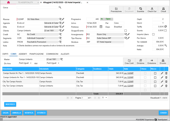Open lookup for Listino field
Image resolution: width=170 pixels, height=121 pixels.
click(x=60, y=42)
